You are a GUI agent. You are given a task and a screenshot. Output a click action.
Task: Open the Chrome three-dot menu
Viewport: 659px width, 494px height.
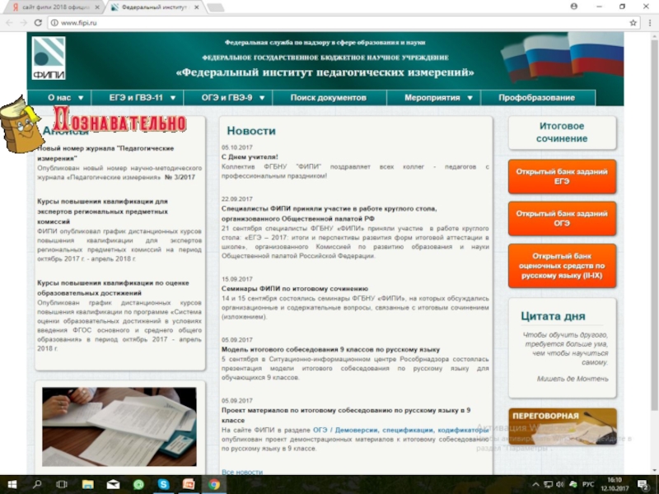[x=648, y=22]
